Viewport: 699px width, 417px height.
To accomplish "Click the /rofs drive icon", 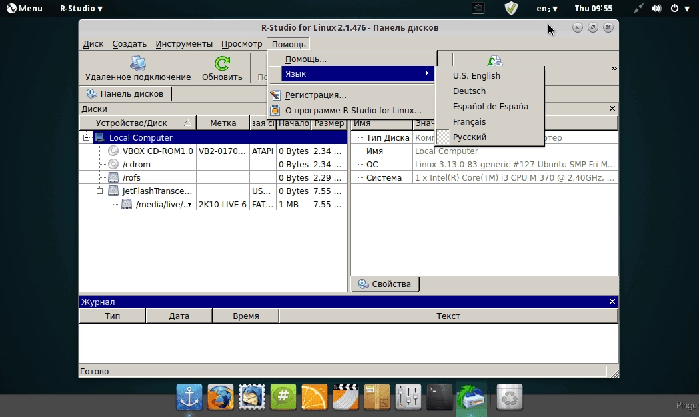I will tap(113, 177).
